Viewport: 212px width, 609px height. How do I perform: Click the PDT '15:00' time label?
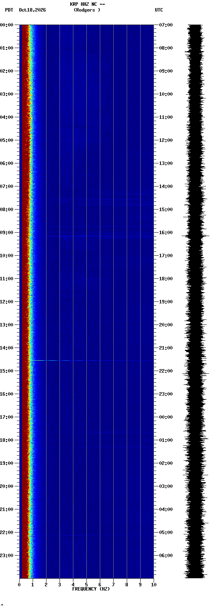[x=7, y=371]
